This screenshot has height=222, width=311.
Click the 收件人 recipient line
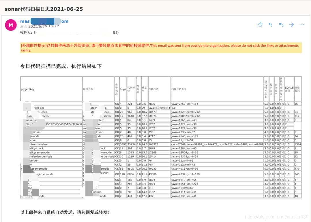(x=69, y=32)
